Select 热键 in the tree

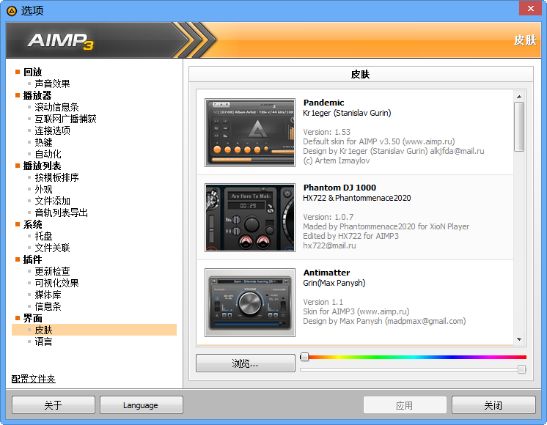click(x=43, y=142)
